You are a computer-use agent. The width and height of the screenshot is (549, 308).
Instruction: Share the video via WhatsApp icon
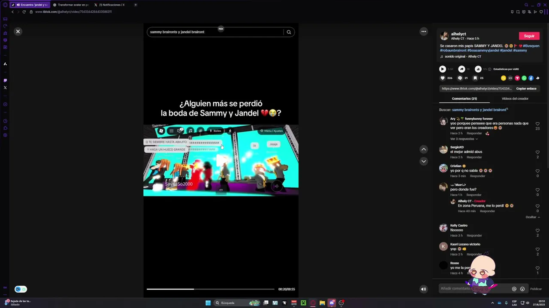[524, 78]
